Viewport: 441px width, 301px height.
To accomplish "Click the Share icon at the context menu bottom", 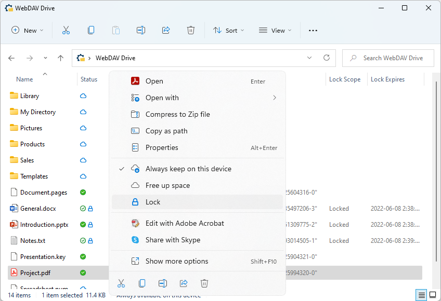I will (x=183, y=283).
